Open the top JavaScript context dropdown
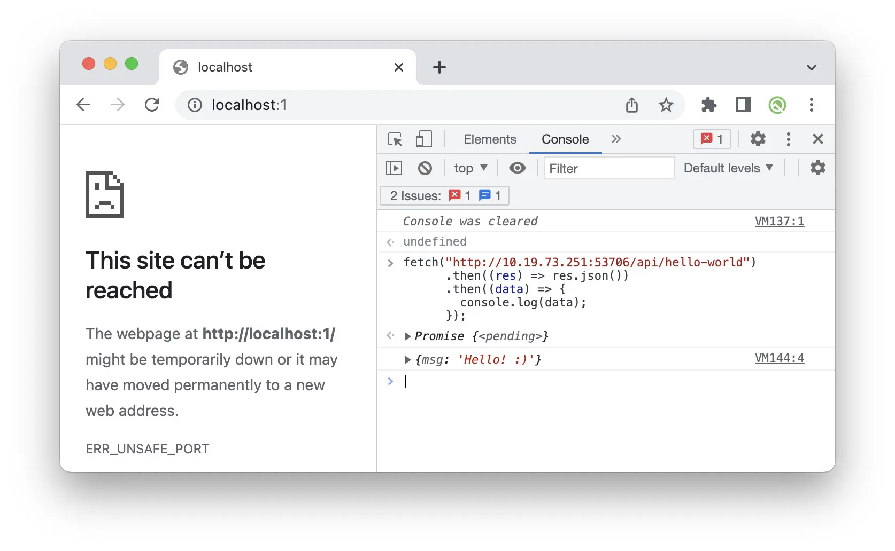 point(470,168)
